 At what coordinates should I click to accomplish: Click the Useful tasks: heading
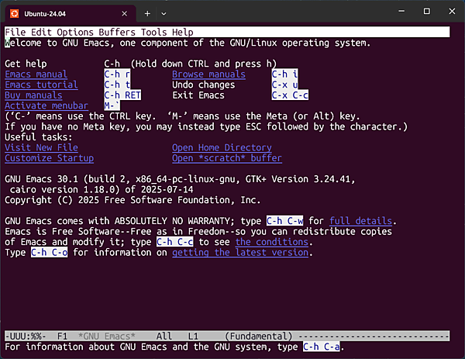39,137
